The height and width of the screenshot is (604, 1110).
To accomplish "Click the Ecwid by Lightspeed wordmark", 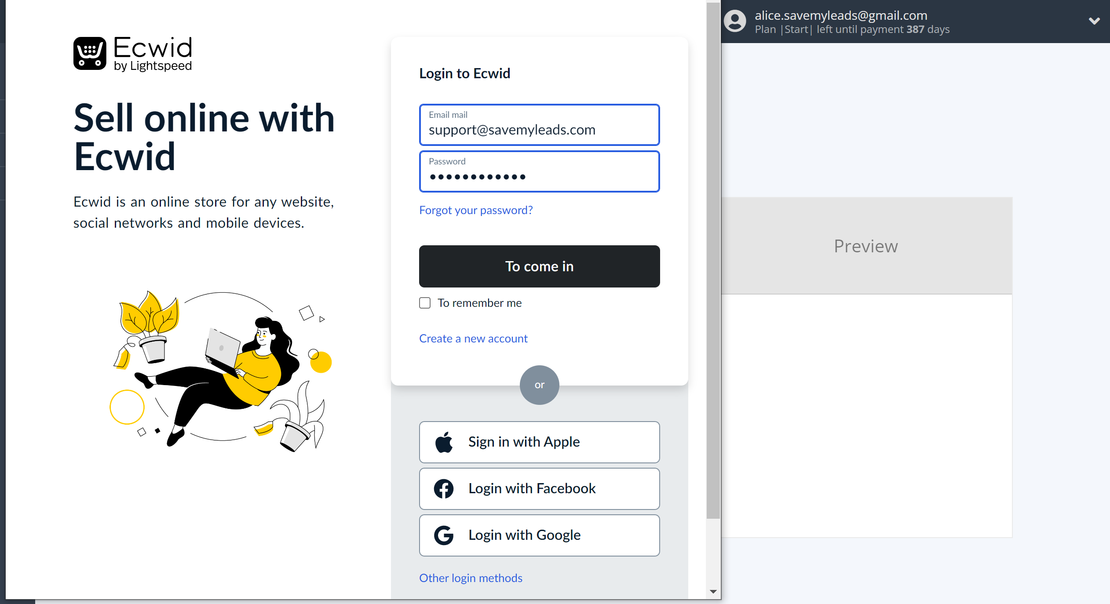I will [x=153, y=54].
